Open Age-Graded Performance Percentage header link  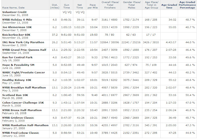point(187,5)
